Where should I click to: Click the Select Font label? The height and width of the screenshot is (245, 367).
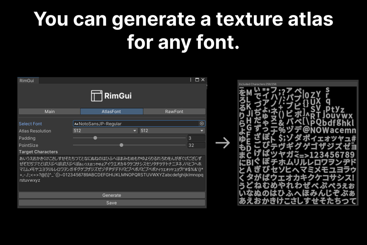click(30, 124)
